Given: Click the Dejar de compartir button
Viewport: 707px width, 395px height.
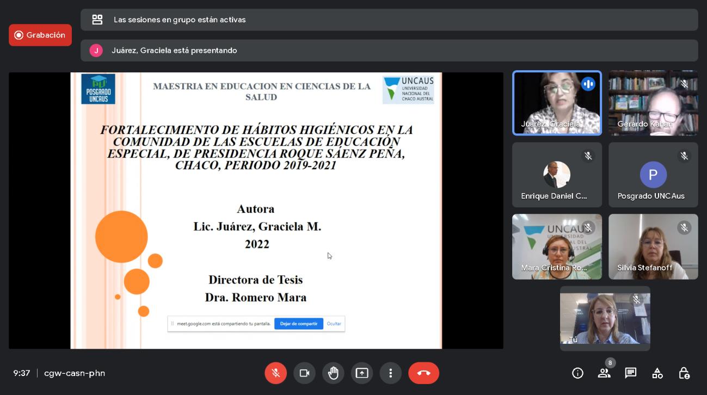Looking at the screenshot, I should point(298,324).
